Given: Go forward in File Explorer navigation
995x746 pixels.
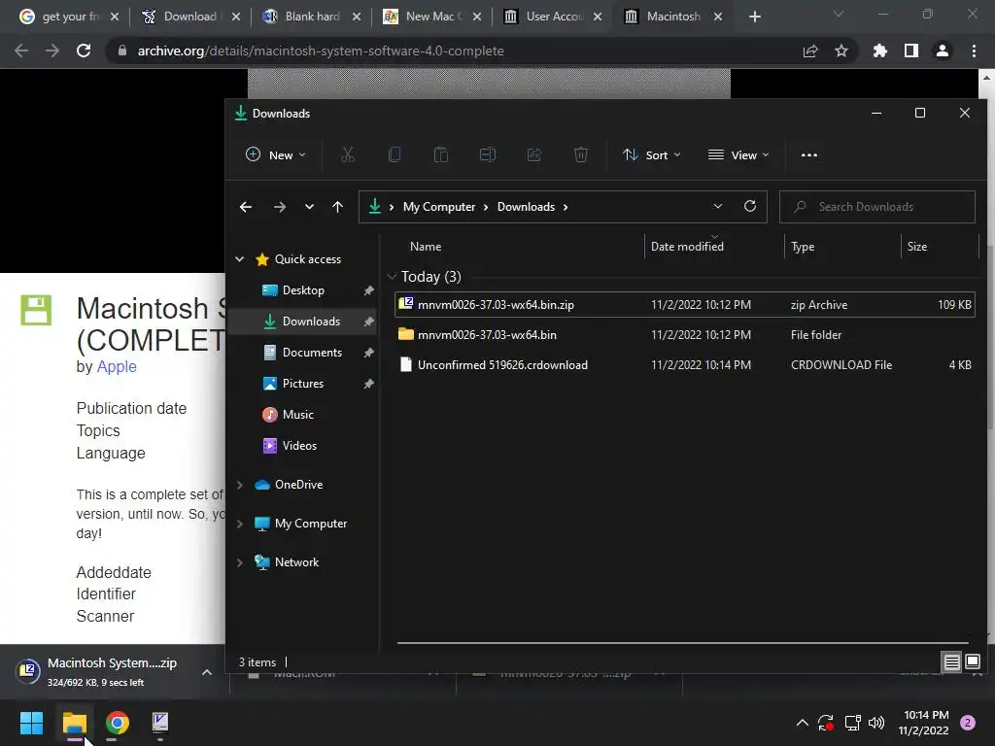Looking at the screenshot, I should 279,207.
